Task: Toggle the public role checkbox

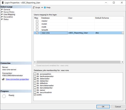Action: (35, 95)
